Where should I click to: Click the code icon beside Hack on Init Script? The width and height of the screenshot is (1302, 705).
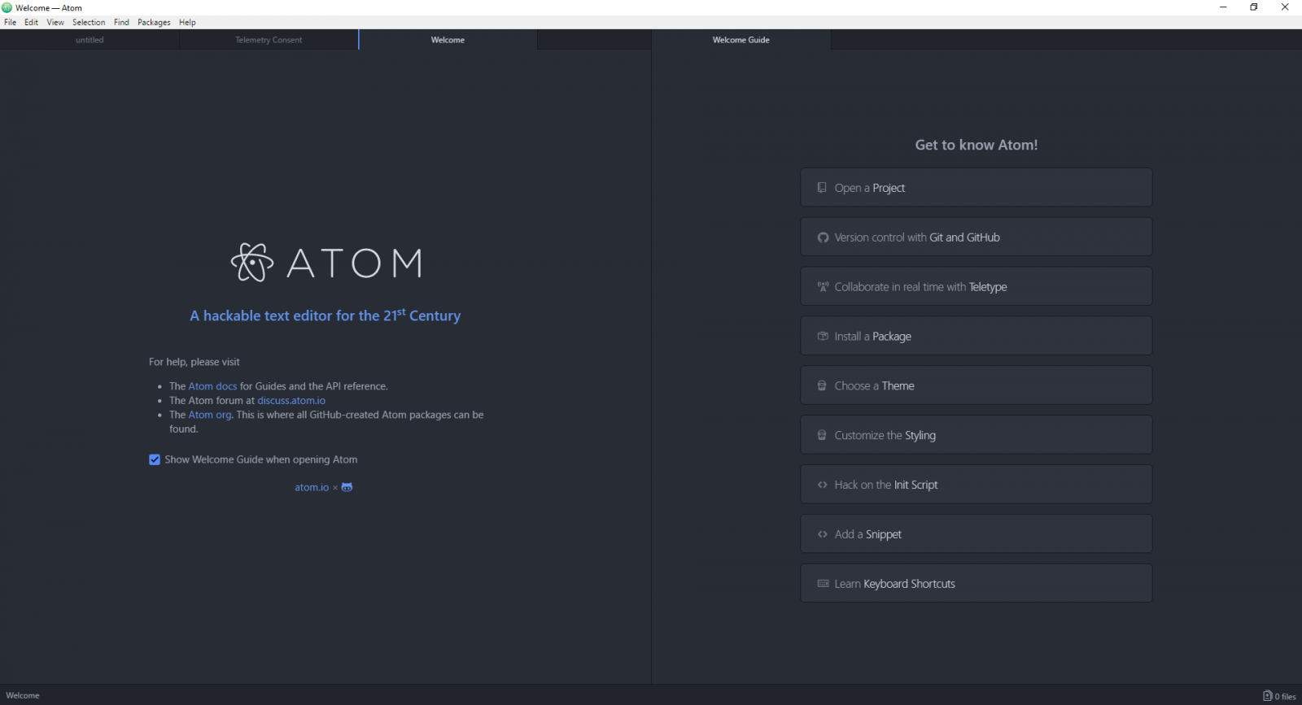pyautogui.click(x=823, y=485)
